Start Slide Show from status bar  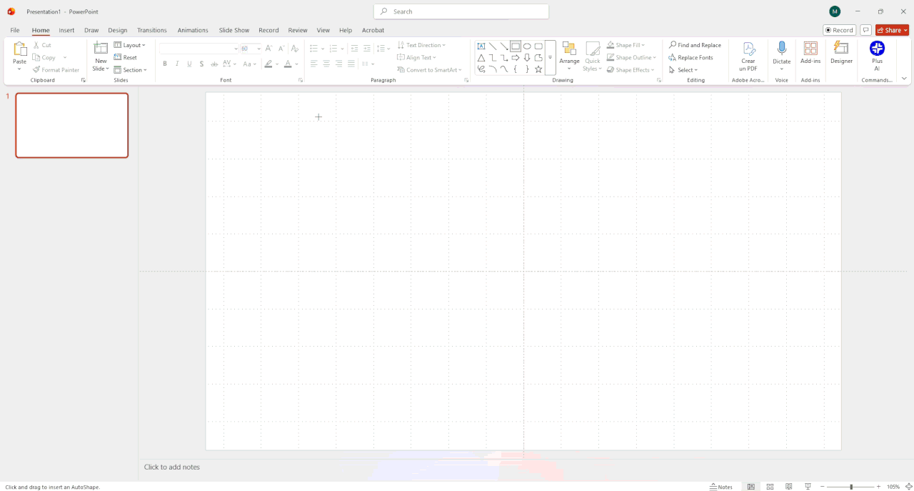coord(808,487)
